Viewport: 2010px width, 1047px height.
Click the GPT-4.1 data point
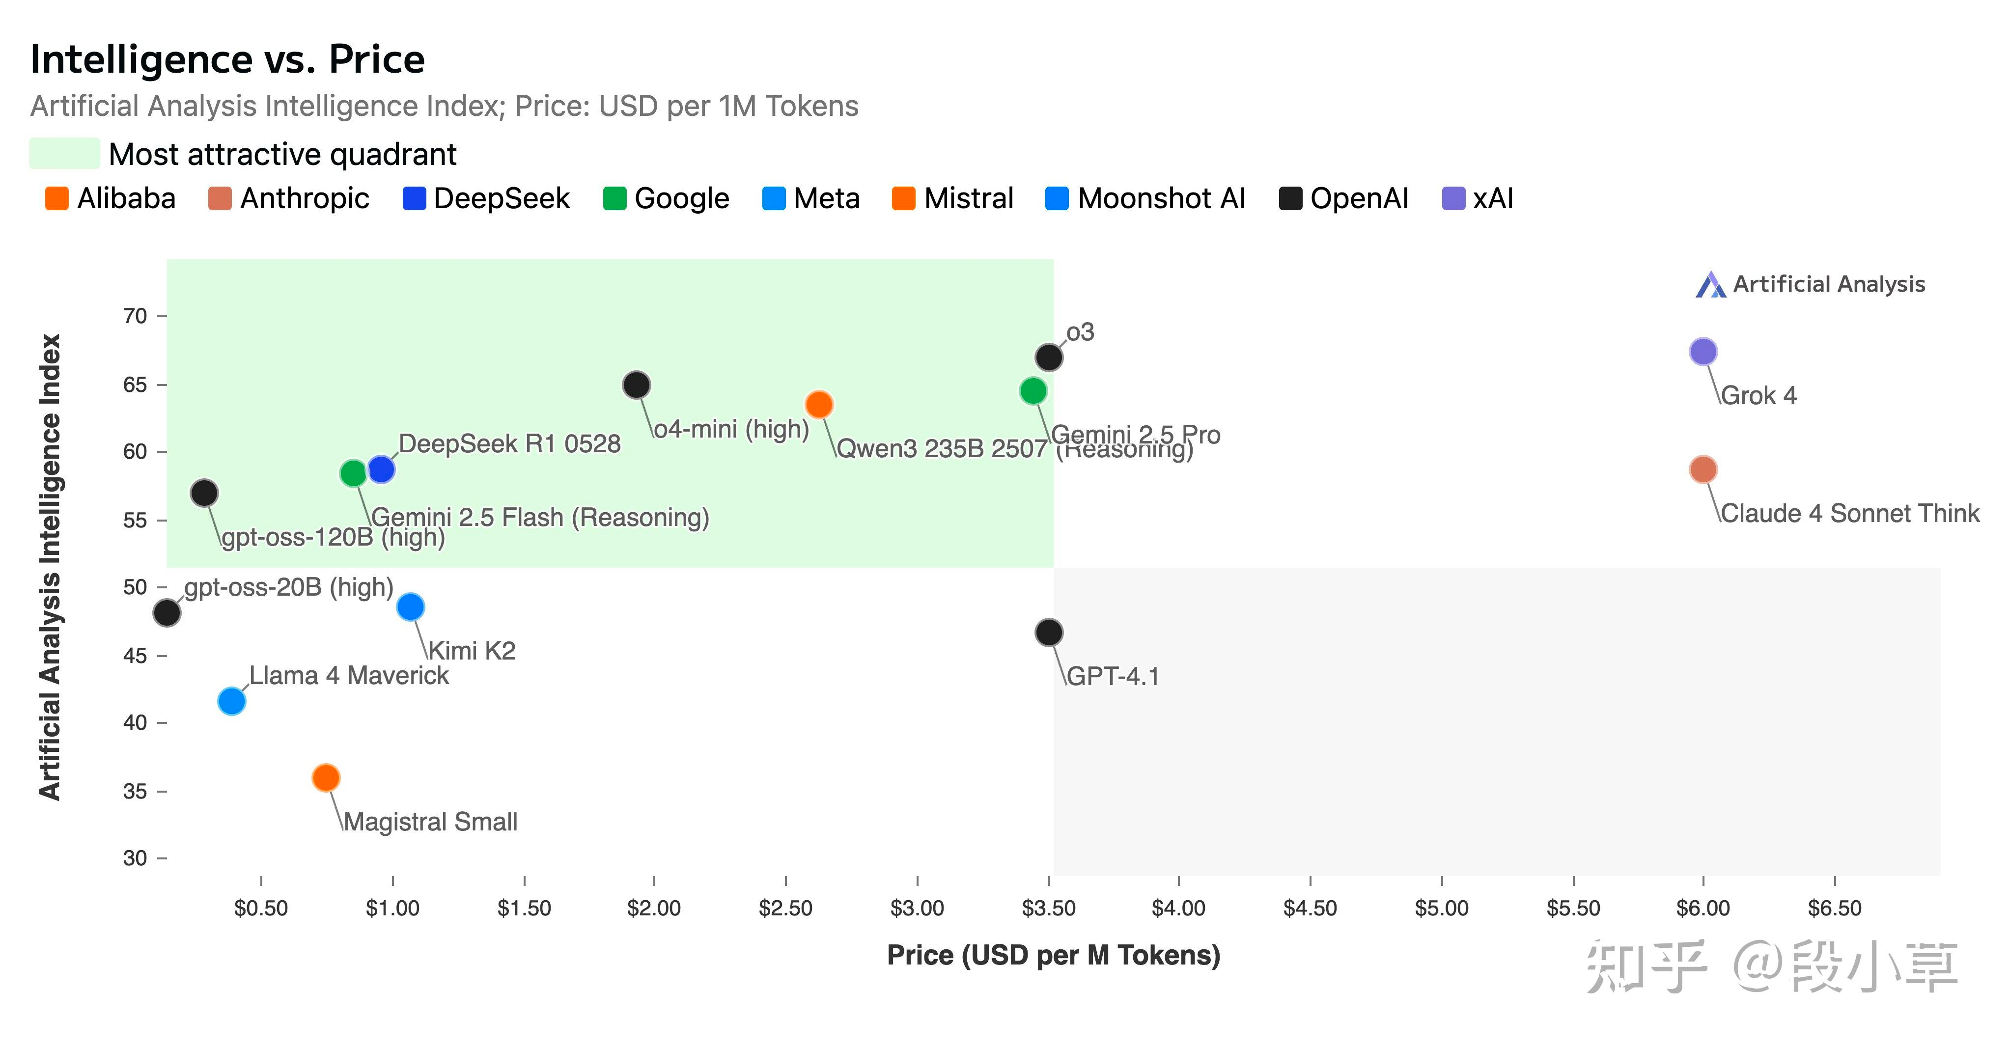(1049, 632)
